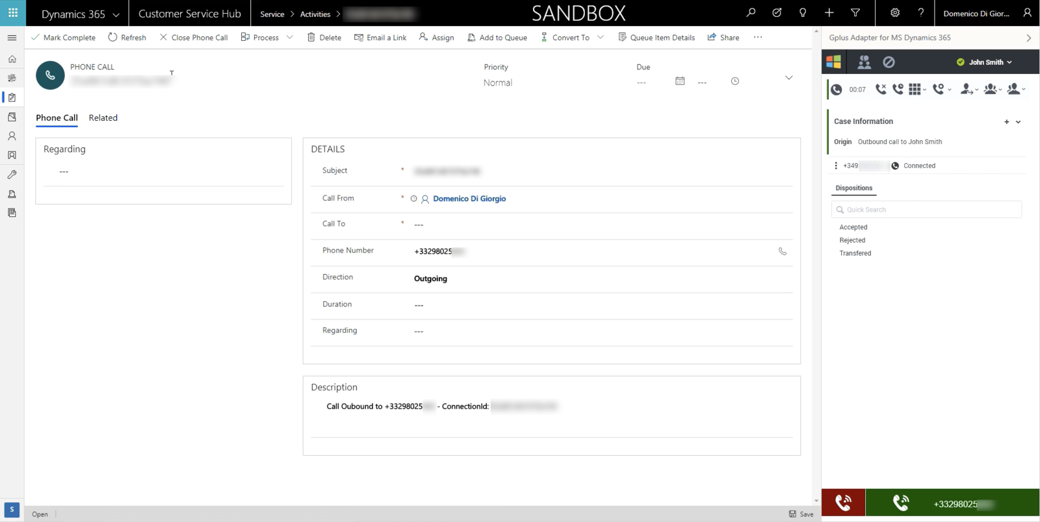
Task: Open the task flow target icon
Action: [x=777, y=12]
